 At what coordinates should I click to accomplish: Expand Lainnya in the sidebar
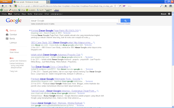[x=13, y=43]
